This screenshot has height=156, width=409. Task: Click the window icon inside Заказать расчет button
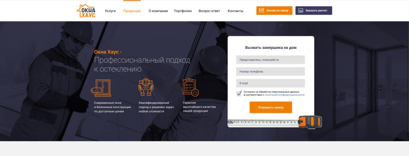click(300, 11)
